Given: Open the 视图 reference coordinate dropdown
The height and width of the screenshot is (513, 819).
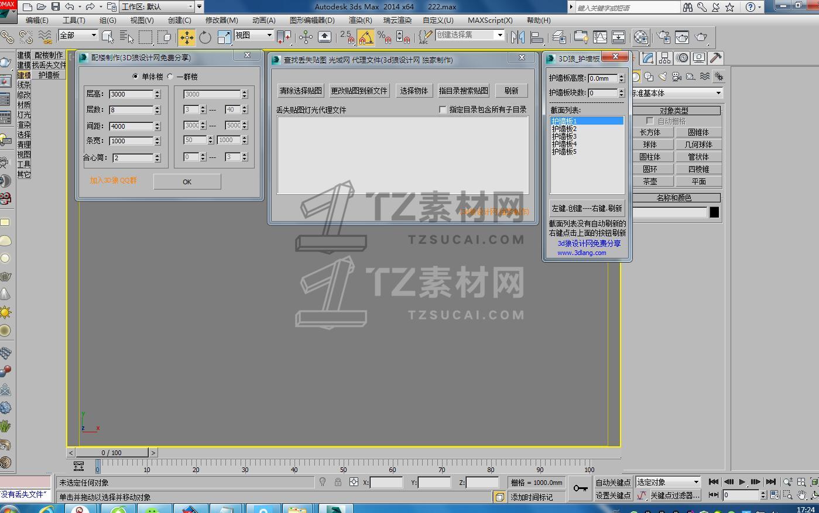Looking at the screenshot, I should 254,36.
